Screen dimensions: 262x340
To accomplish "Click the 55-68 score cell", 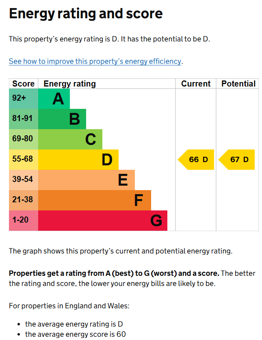I will click(24, 160).
